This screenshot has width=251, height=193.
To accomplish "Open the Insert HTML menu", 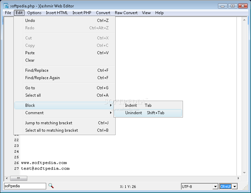I will 57,13.
